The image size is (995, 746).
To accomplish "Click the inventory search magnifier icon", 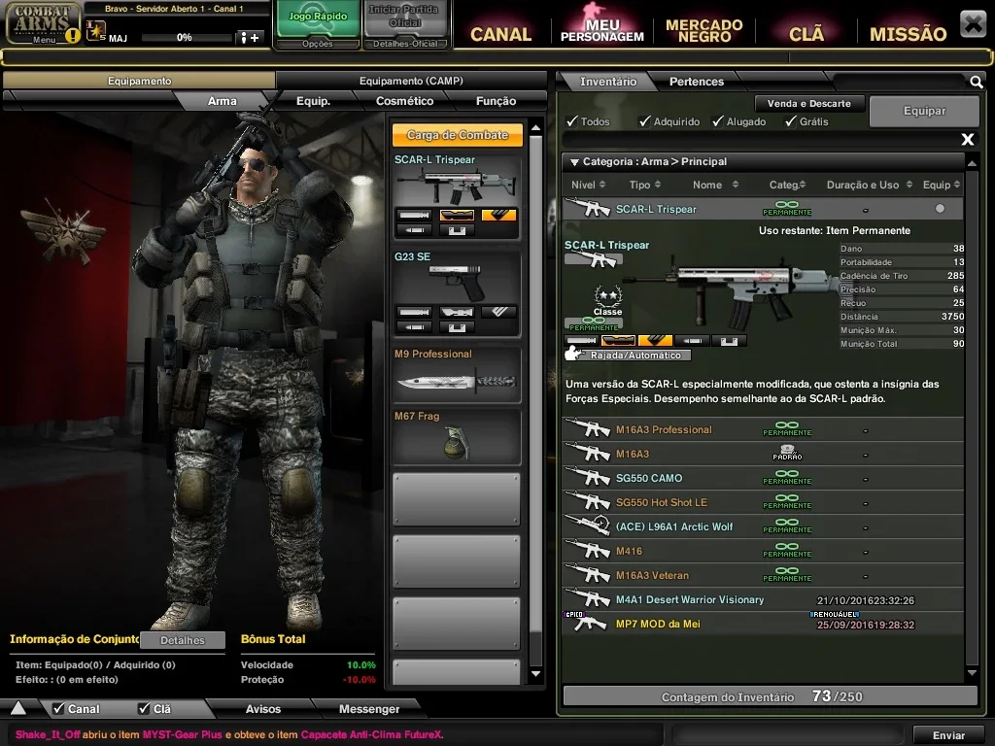I will click(976, 82).
